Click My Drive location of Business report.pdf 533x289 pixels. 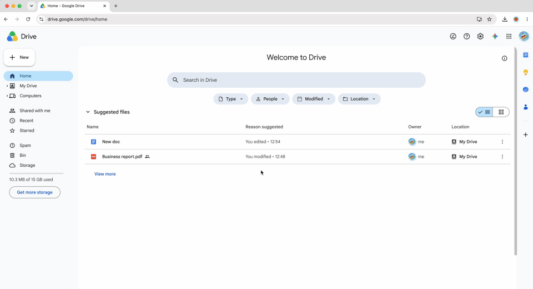pyautogui.click(x=464, y=157)
